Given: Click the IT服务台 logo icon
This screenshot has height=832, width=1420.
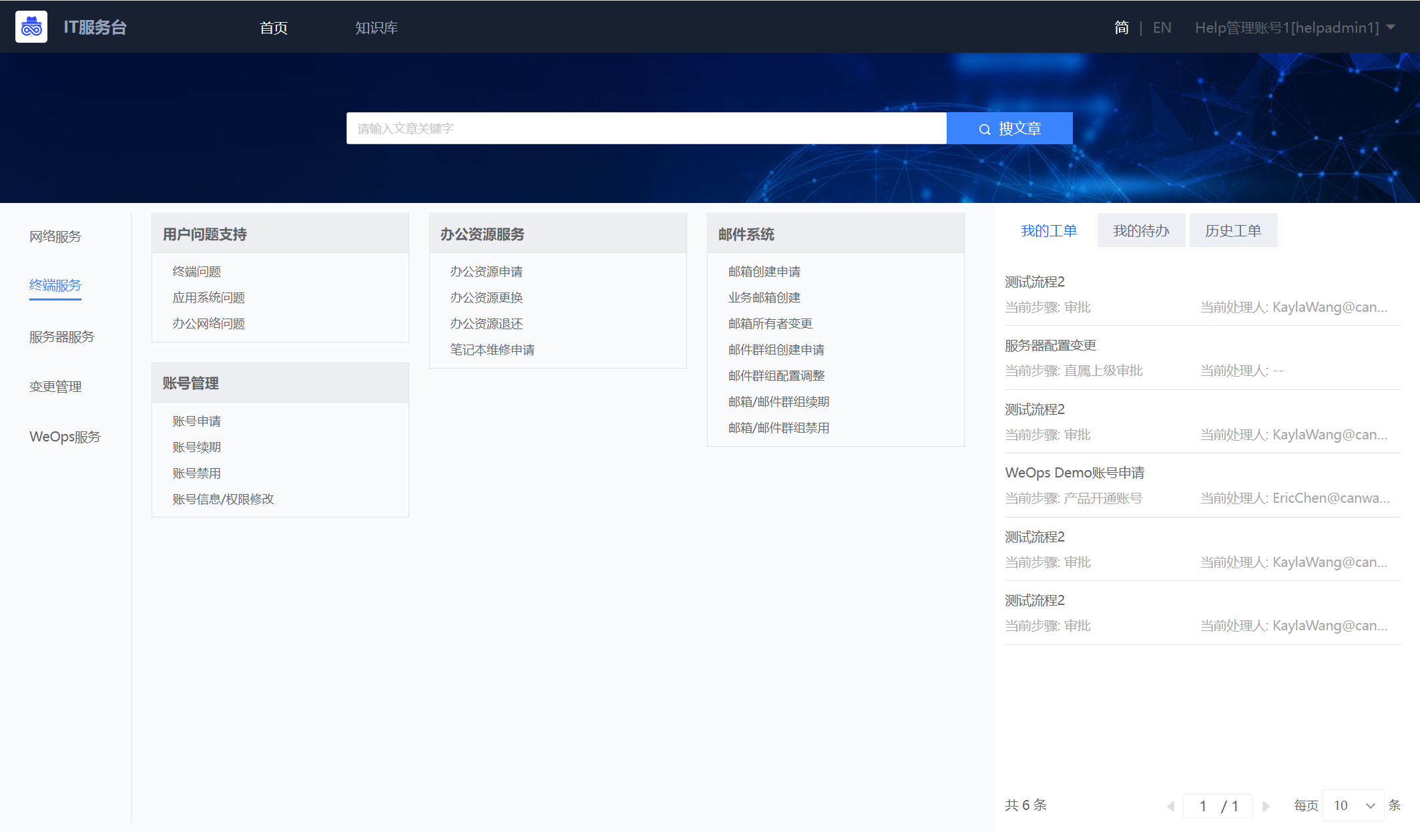Looking at the screenshot, I should pyautogui.click(x=31, y=27).
